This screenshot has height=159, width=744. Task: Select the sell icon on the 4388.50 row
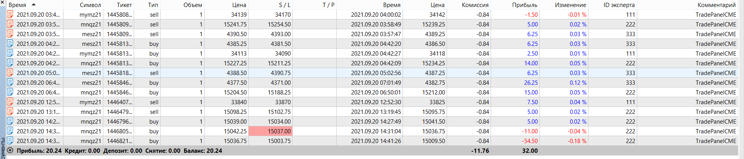10,73
